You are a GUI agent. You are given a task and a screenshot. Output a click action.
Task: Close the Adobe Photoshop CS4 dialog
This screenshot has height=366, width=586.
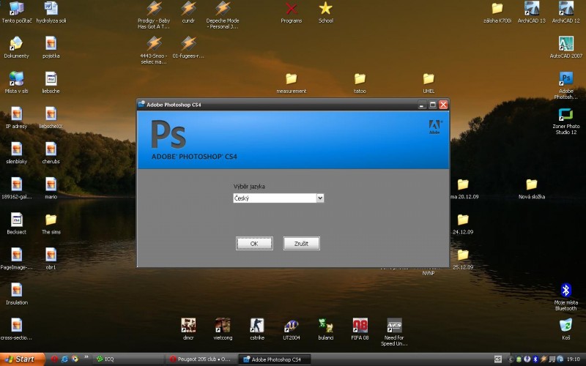click(442, 105)
